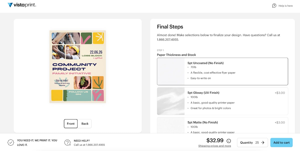Expand the Shipping prices and more details

(x=215, y=146)
